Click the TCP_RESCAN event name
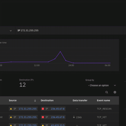Screen dimensions: 126x126 coord(104,109)
